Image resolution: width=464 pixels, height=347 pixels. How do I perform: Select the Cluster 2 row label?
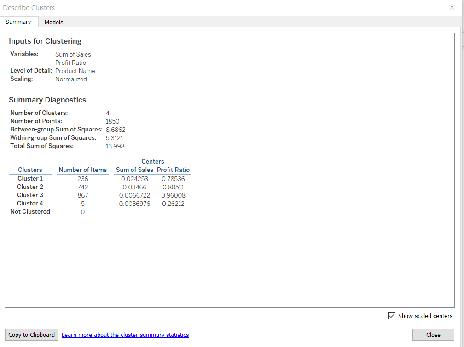click(x=30, y=187)
